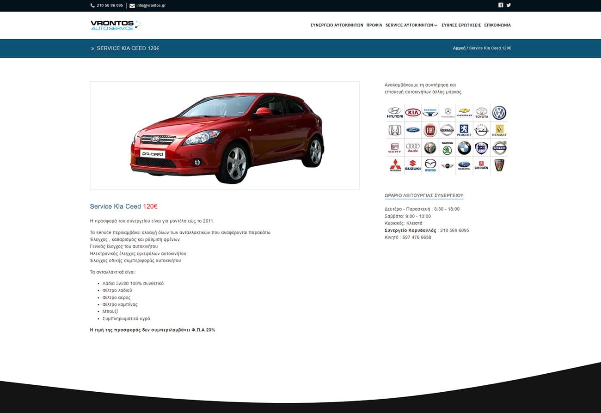Click the Συνεργείο Κορυδαλλός phone line
Image resolution: width=601 pixels, height=413 pixels.
[427, 230]
